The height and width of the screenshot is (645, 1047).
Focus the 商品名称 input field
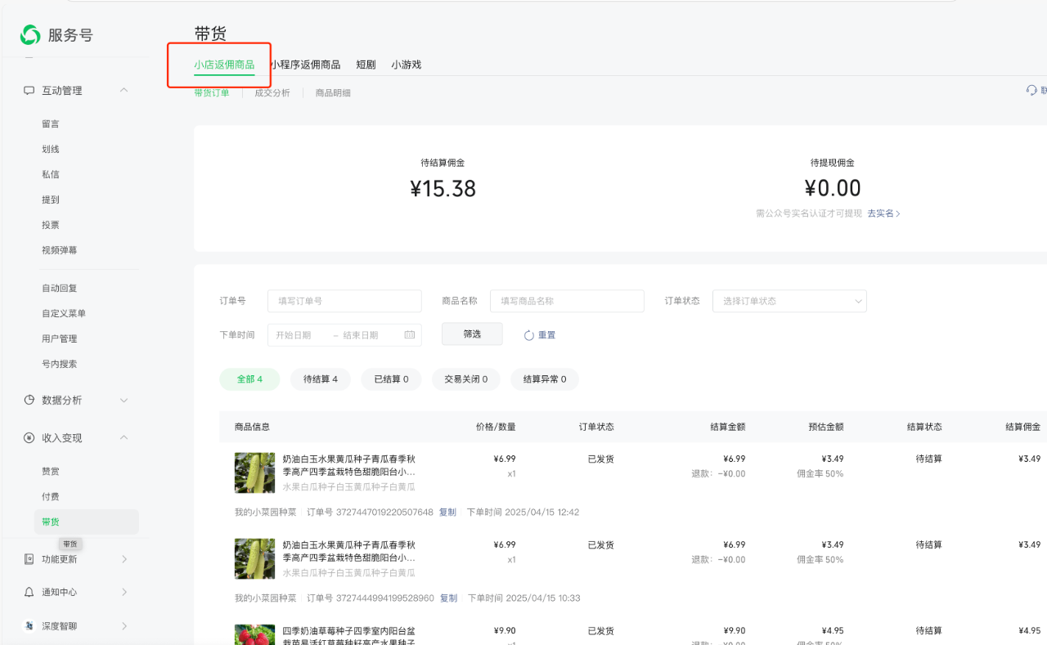tap(567, 301)
